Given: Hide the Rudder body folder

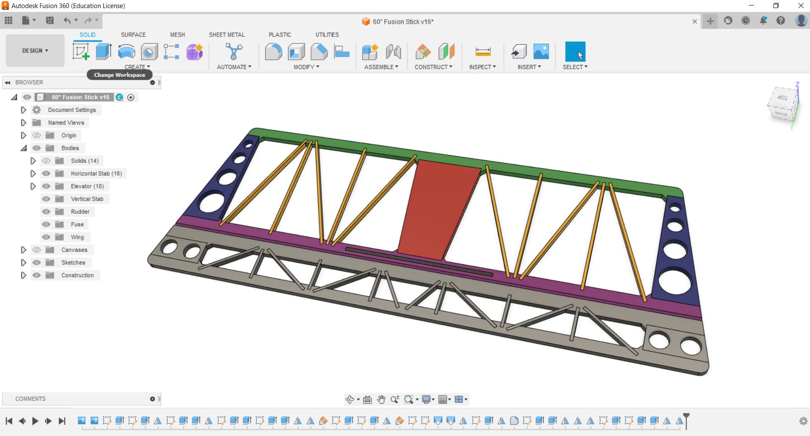Looking at the screenshot, I should click(46, 212).
